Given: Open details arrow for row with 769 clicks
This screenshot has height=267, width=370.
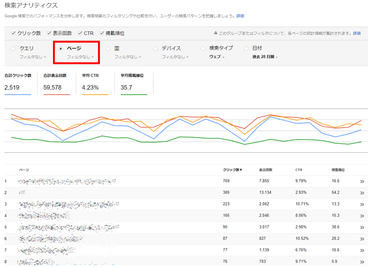Looking at the screenshot, I should click(x=362, y=181).
